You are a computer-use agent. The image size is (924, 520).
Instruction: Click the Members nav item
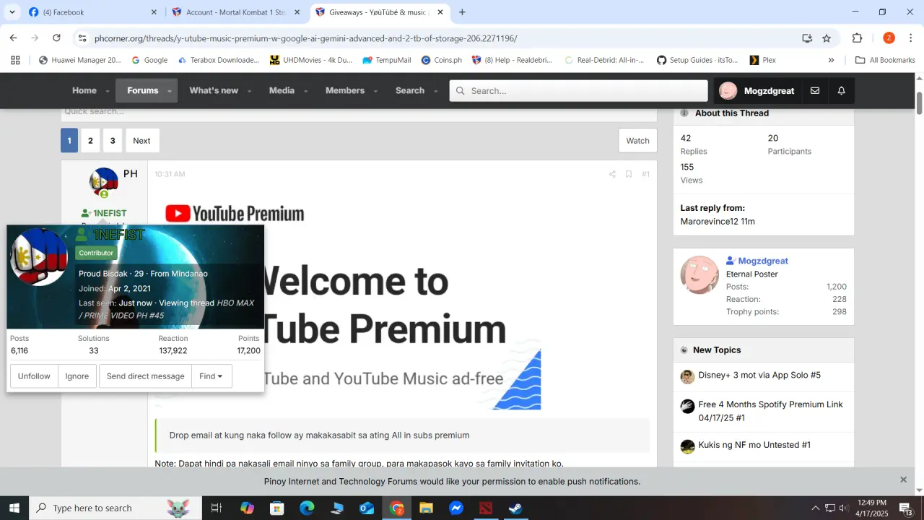pyautogui.click(x=345, y=91)
